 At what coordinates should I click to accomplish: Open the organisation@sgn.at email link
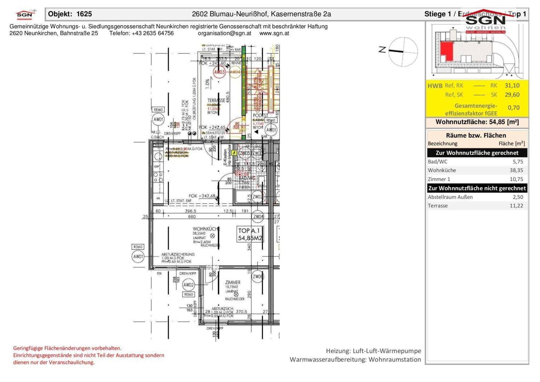point(224,33)
